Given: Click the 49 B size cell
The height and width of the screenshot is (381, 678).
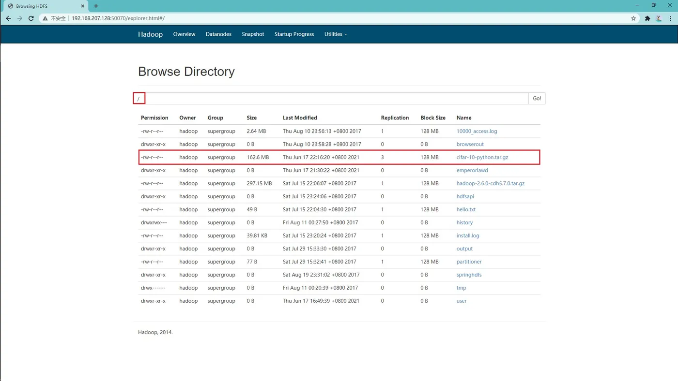Looking at the screenshot, I should click(x=252, y=209).
